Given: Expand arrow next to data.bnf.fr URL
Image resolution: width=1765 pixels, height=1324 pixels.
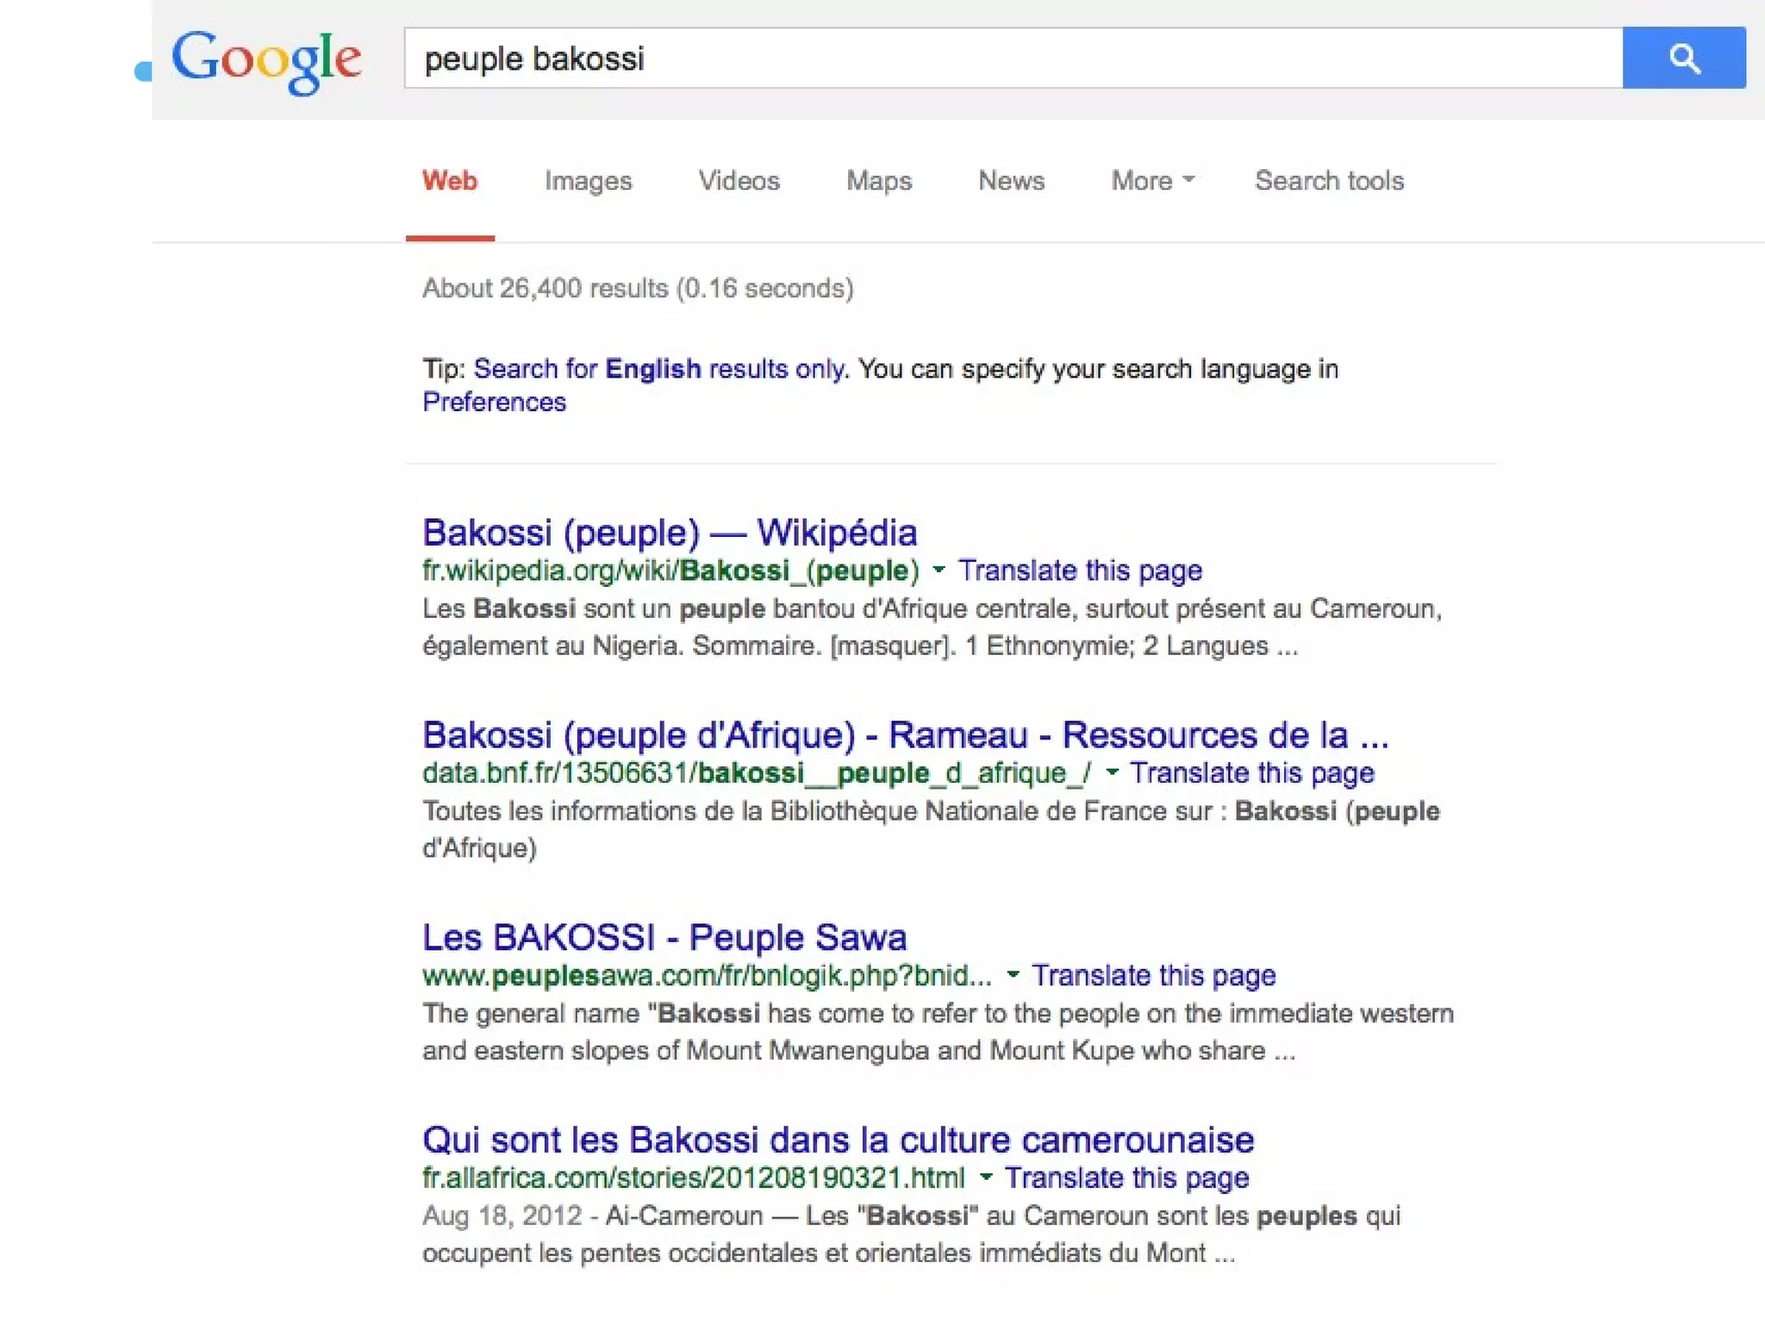Looking at the screenshot, I should click(1112, 772).
